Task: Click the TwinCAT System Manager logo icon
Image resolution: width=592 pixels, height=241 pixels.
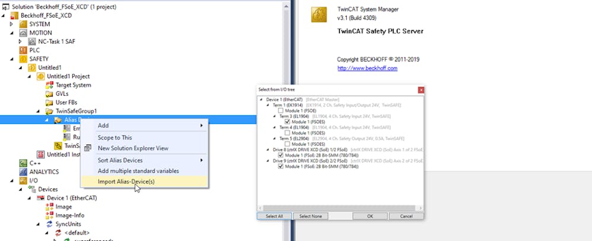Action: tap(319, 15)
